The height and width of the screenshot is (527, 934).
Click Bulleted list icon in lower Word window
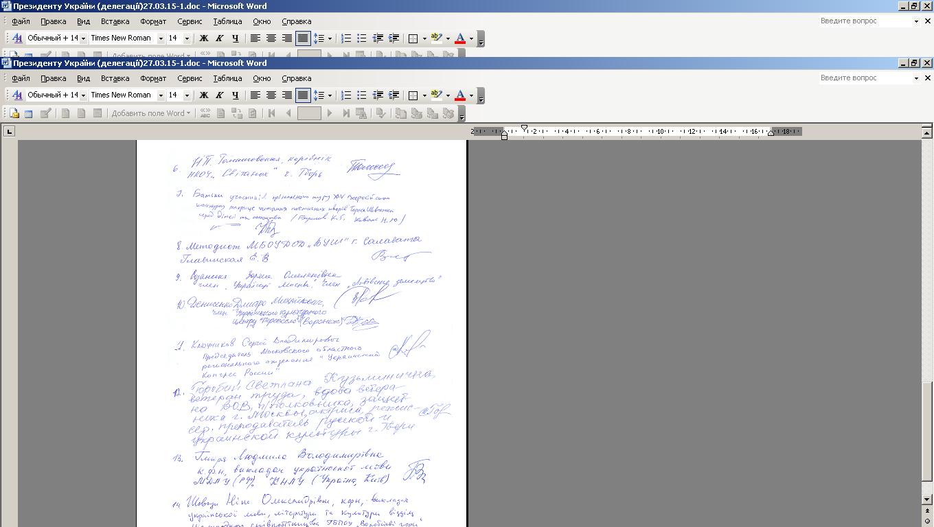[x=362, y=95]
